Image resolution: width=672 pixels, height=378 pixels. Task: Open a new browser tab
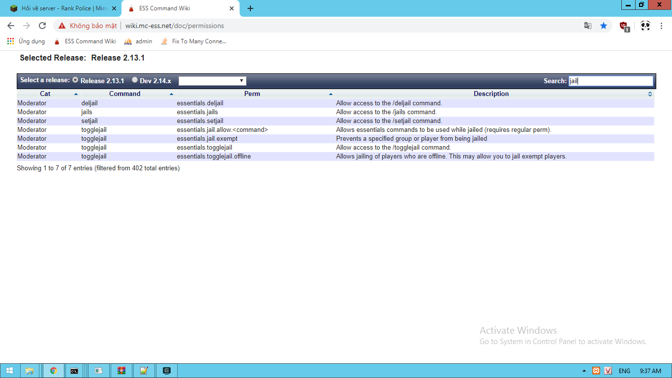coord(250,8)
